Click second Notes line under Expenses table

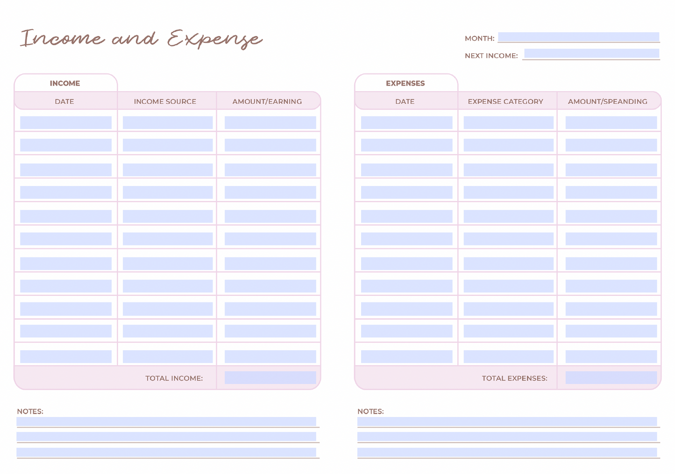pyautogui.click(x=507, y=437)
